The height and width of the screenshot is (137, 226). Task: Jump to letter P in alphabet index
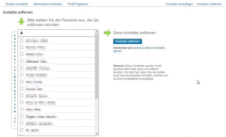pos(15,87)
